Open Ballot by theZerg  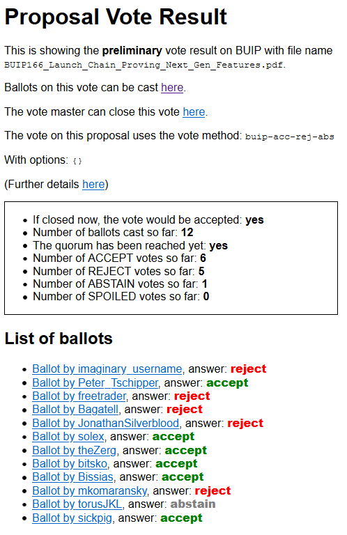(75, 451)
